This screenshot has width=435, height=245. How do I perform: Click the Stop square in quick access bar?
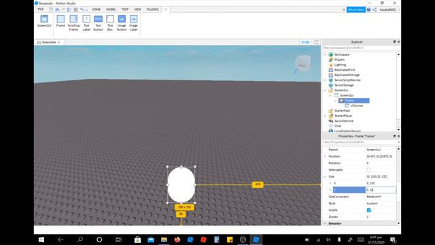coord(75,10)
